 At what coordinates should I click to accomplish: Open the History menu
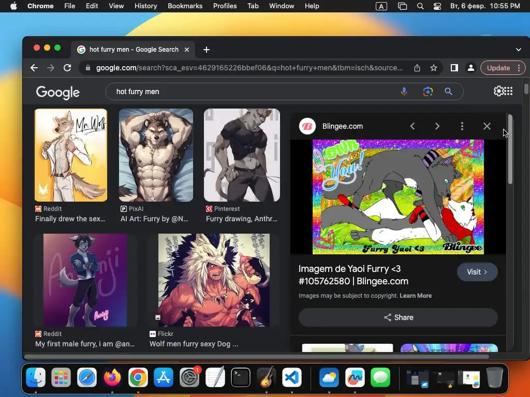tap(145, 6)
